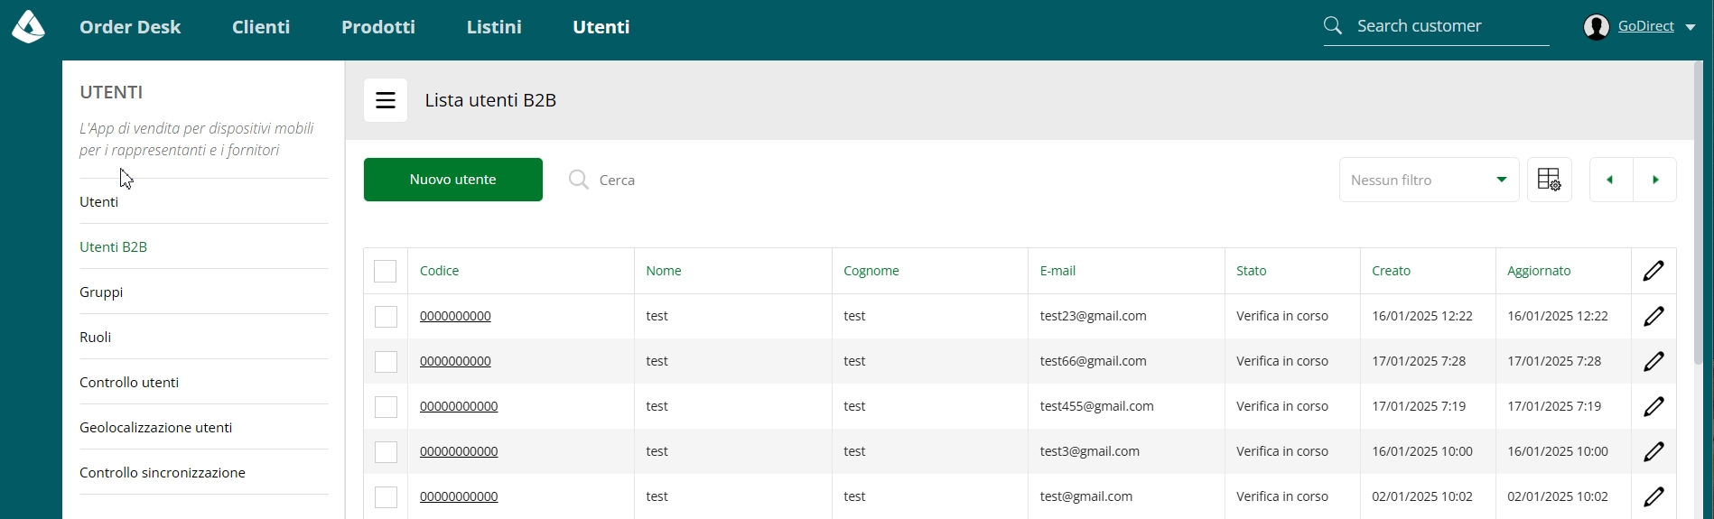Sort by Aggiornato column header
Image resolution: width=1714 pixels, height=519 pixels.
coord(1539,271)
